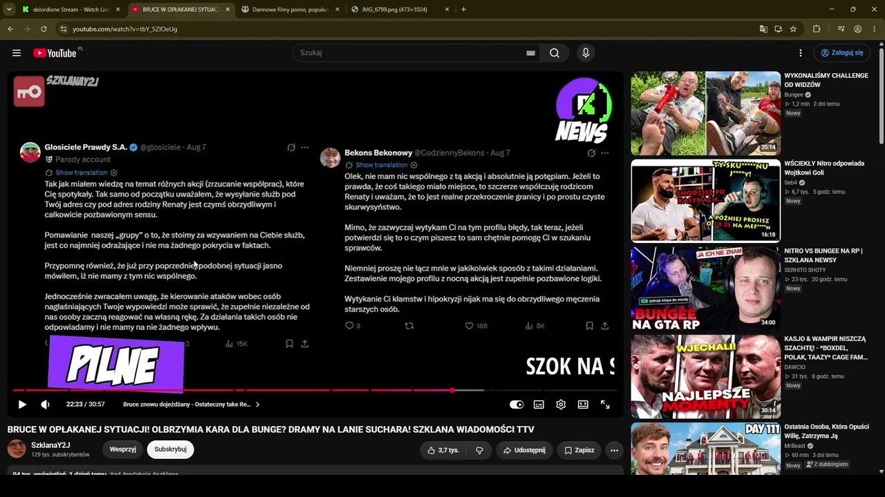Click the Wesprzyj button
The image size is (885, 497).
[123, 449]
